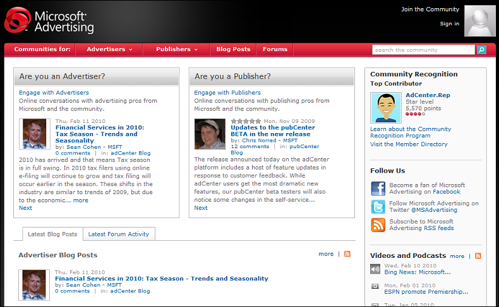Click the Microsoft Advertising logo
Viewport: 499px width, 307px height.
pyautogui.click(x=49, y=21)
